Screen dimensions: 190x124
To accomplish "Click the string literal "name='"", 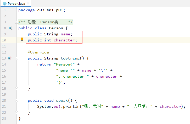I will pos(65,70).
